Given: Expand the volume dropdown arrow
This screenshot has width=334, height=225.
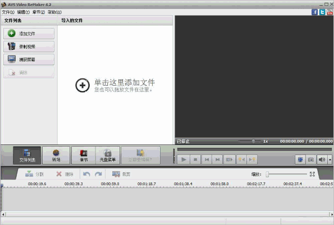Looking at the screenshot, I should 330,160.
